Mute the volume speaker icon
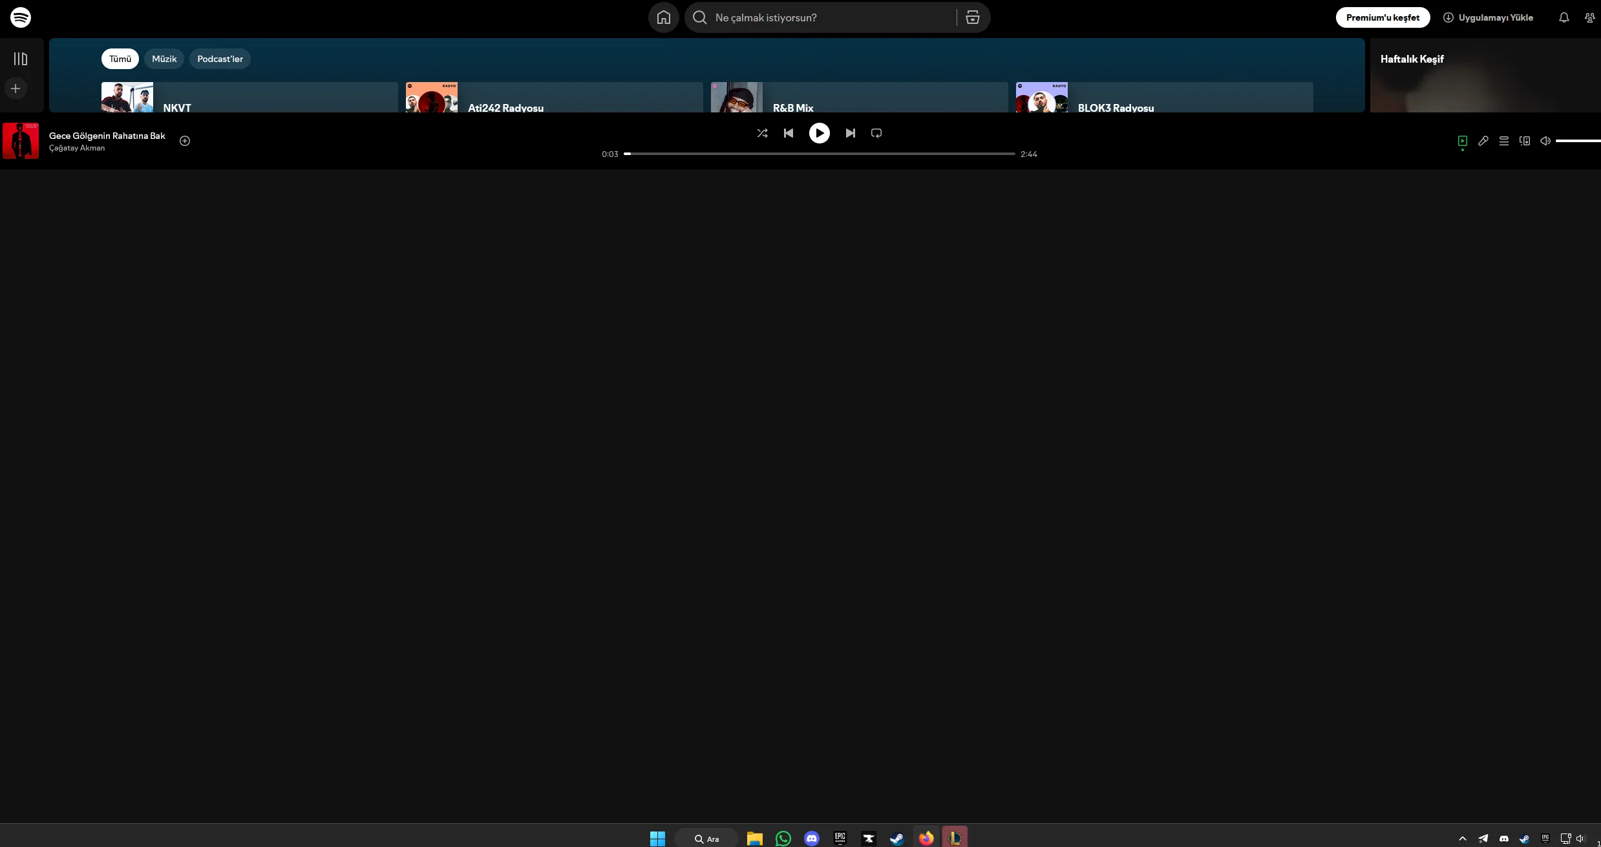Image resolution: width=1601 pixels, height=847 pixels. [1545, 141]
